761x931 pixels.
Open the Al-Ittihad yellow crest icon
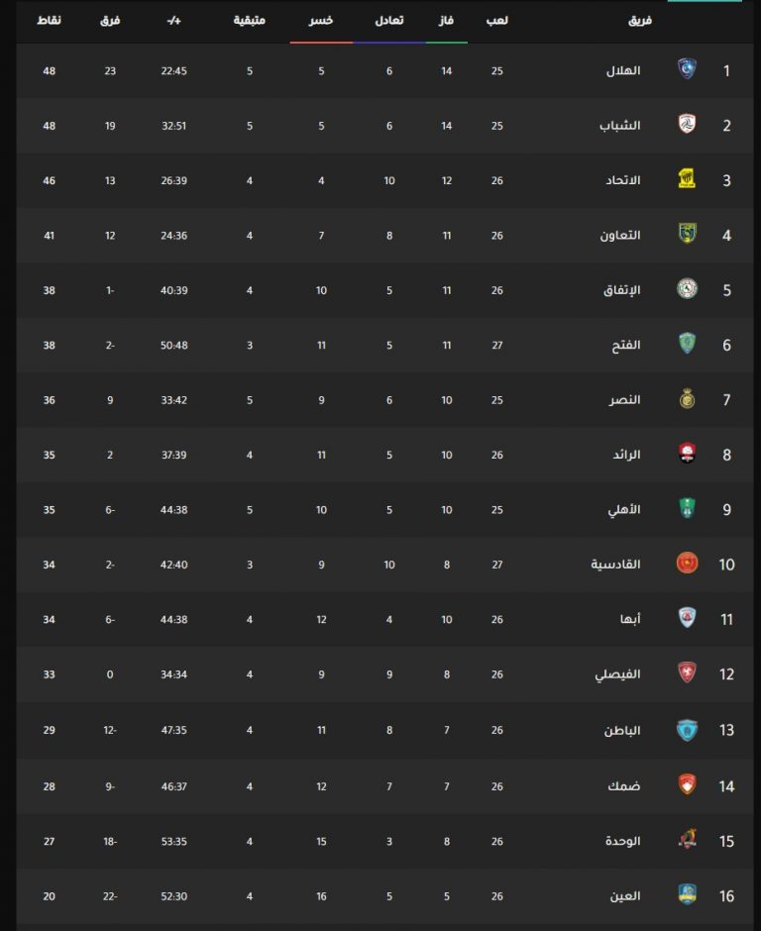click(x=688, y=178)
